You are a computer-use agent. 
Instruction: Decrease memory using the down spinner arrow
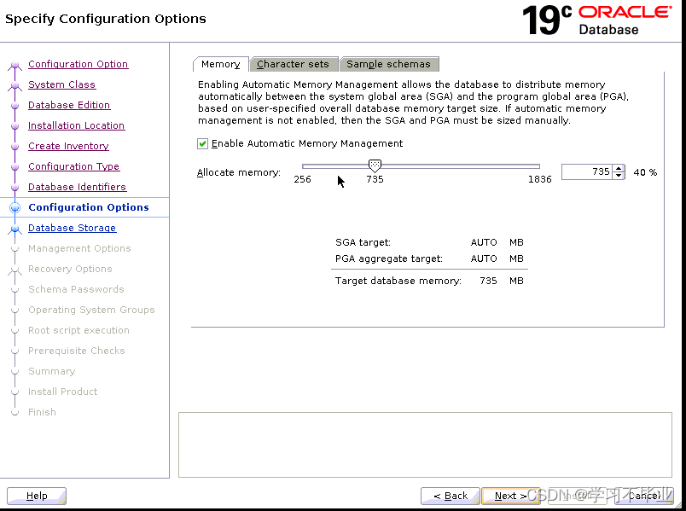619,175
